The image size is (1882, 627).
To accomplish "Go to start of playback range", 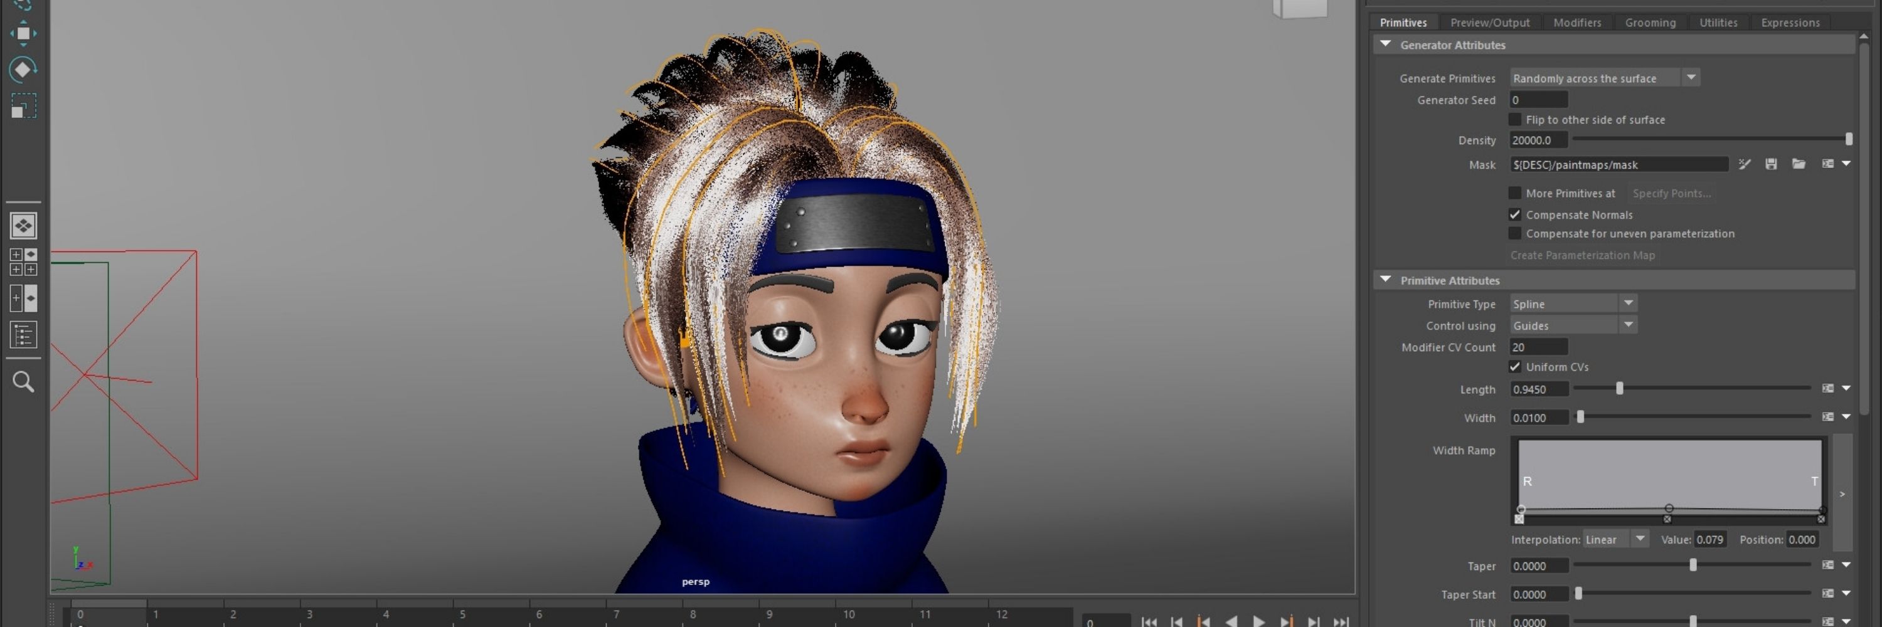I will tap(1149, 621).
